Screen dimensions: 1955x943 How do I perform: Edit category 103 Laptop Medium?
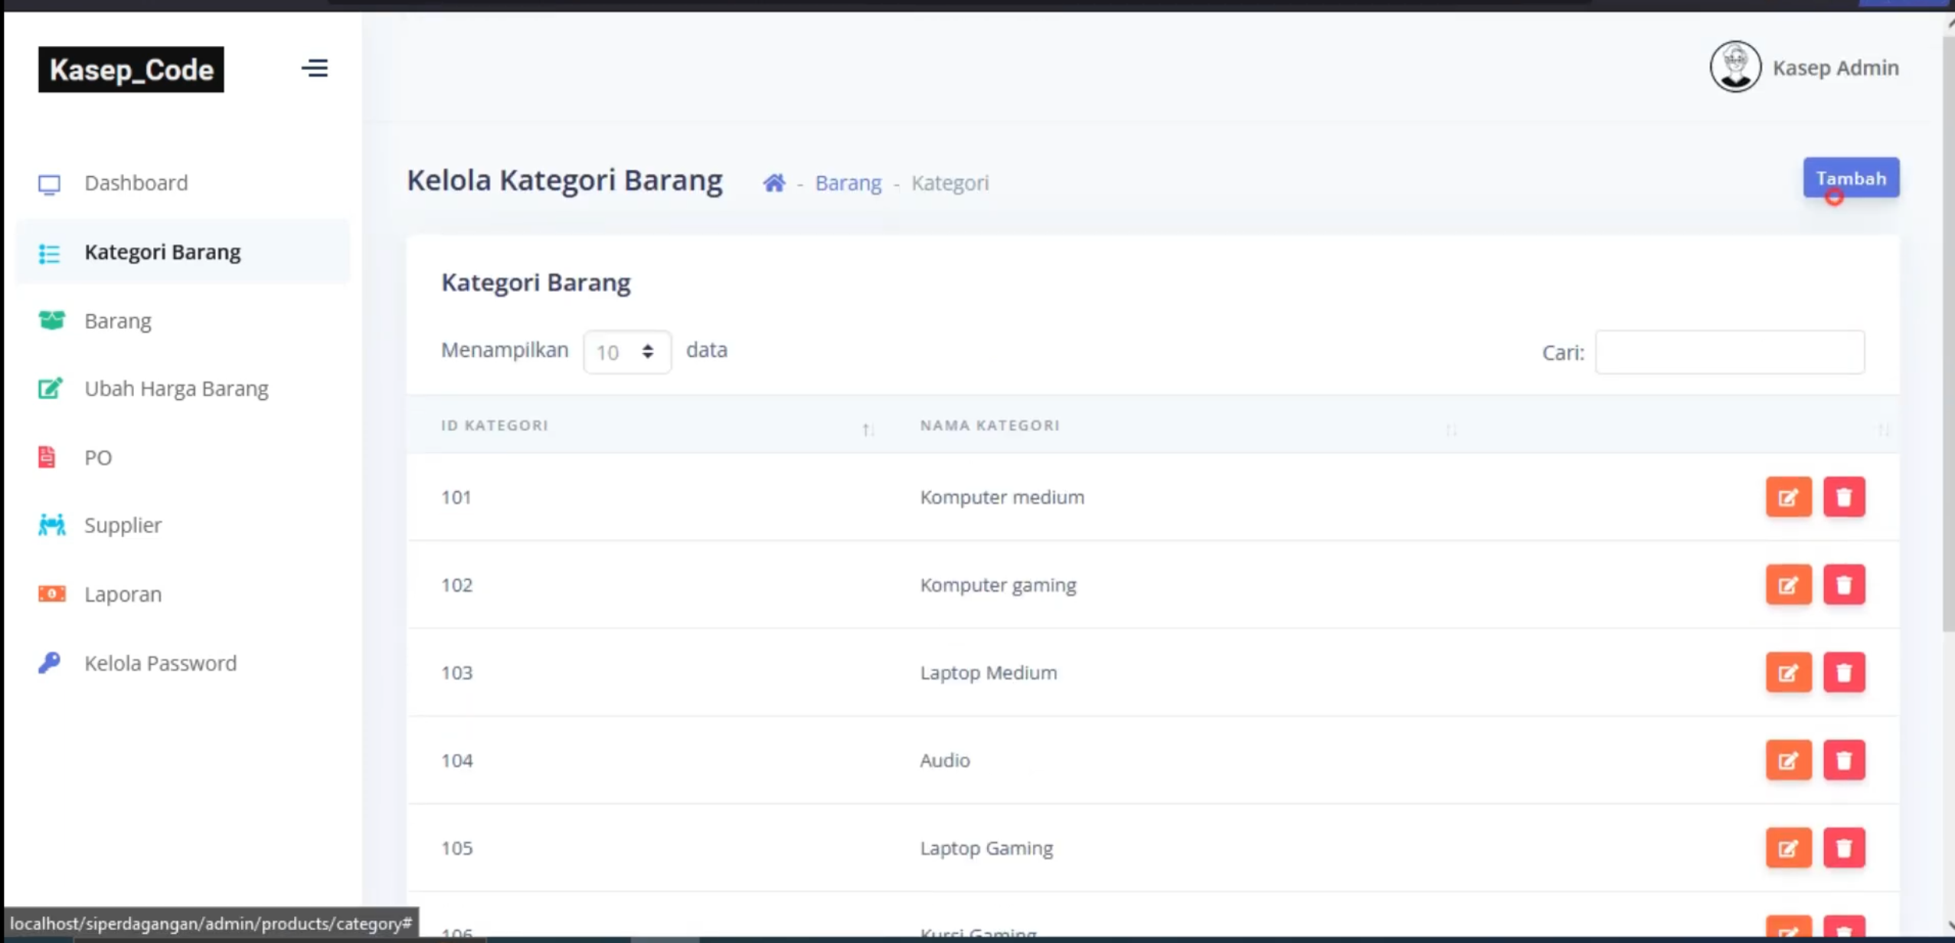[1789, 673]
